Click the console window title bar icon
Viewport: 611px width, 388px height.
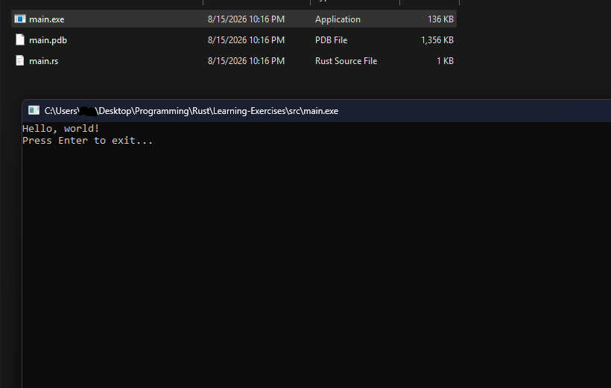tap(34, 111)
